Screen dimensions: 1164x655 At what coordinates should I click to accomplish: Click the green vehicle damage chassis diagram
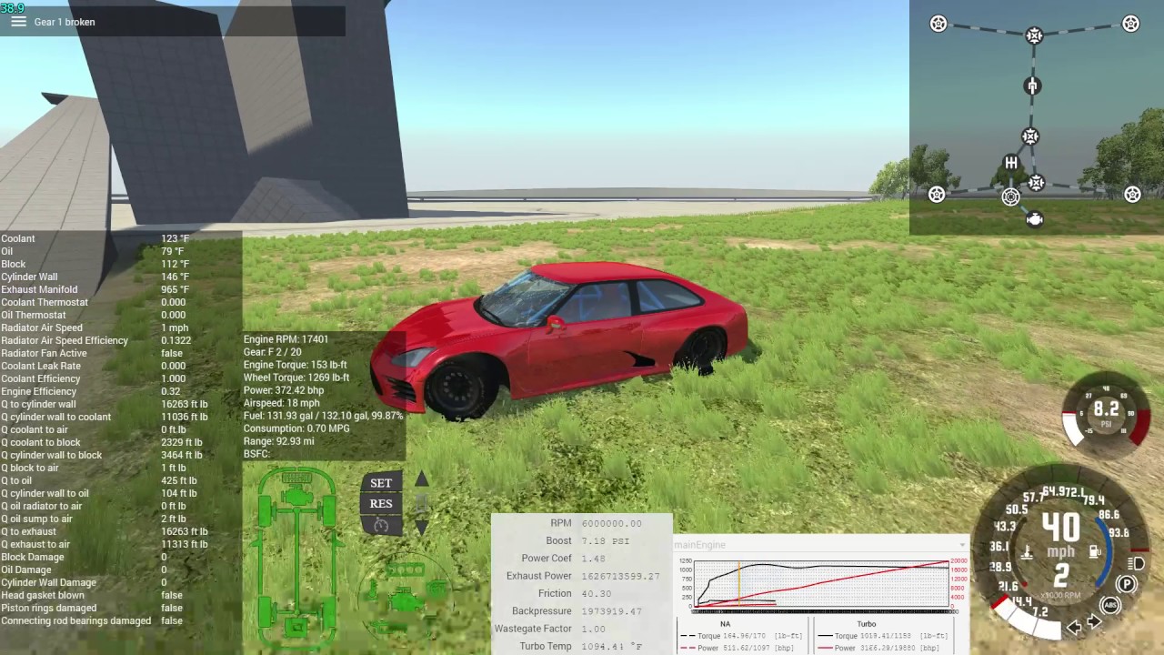click(296, 557)
